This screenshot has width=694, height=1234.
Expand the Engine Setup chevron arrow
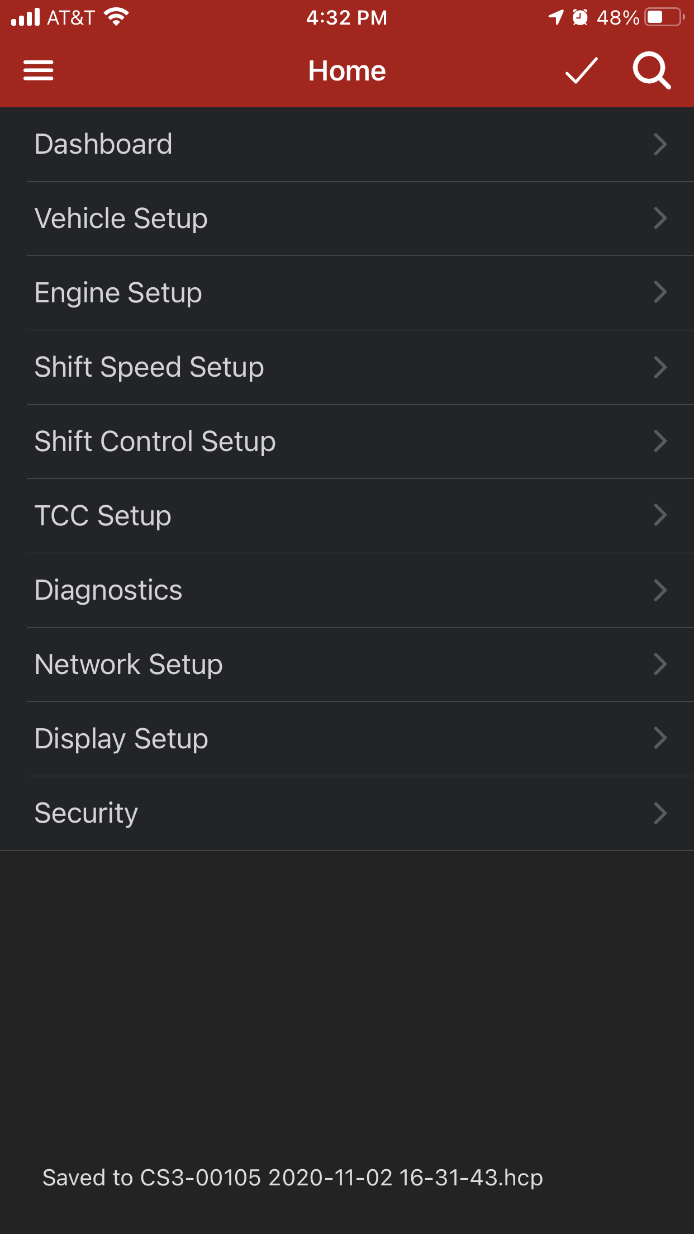660,292
